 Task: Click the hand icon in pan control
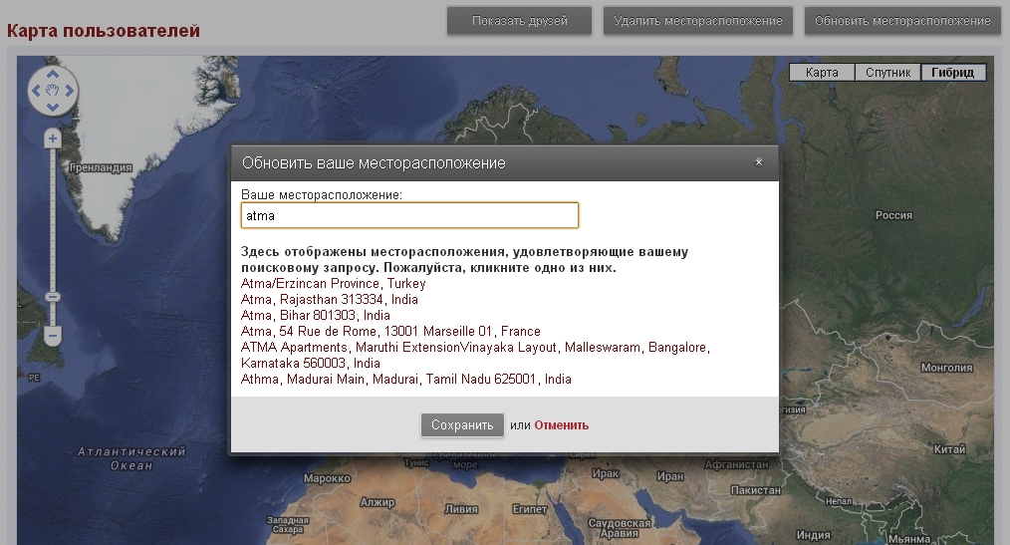click(x=53, y=91)
